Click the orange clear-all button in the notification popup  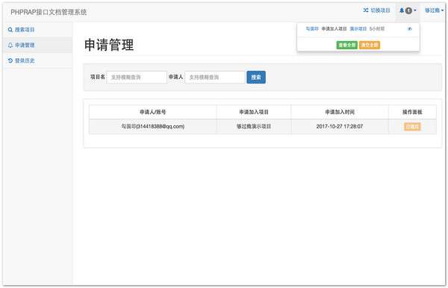pos(370,45)
